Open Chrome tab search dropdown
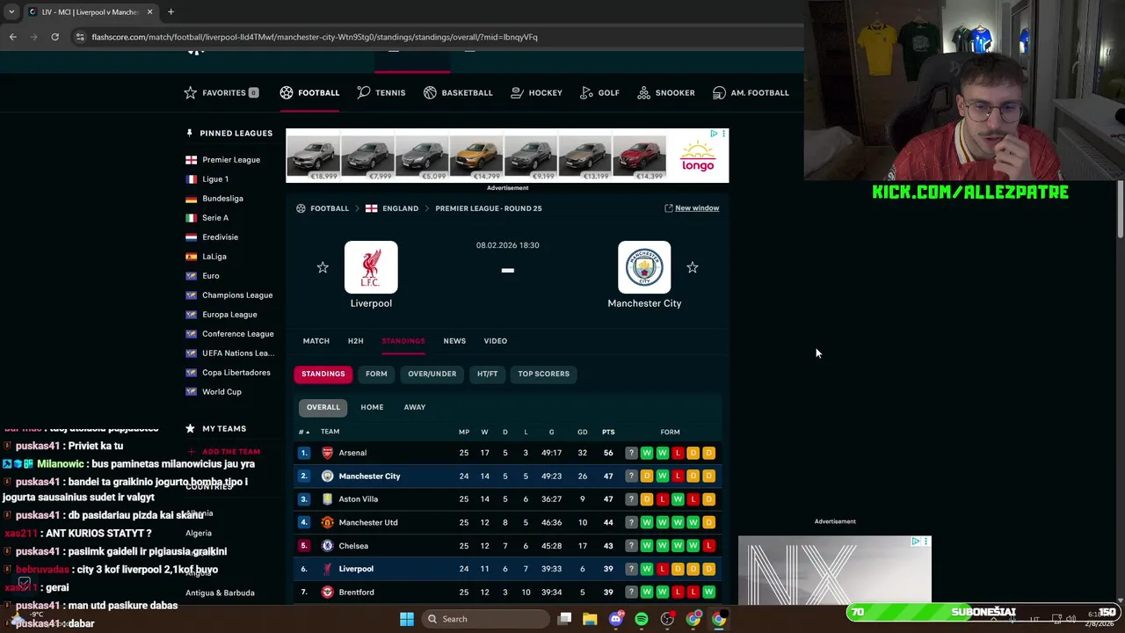Image resolution: width=1125 pixels, height=633 pixels. (x=11, y=12)
